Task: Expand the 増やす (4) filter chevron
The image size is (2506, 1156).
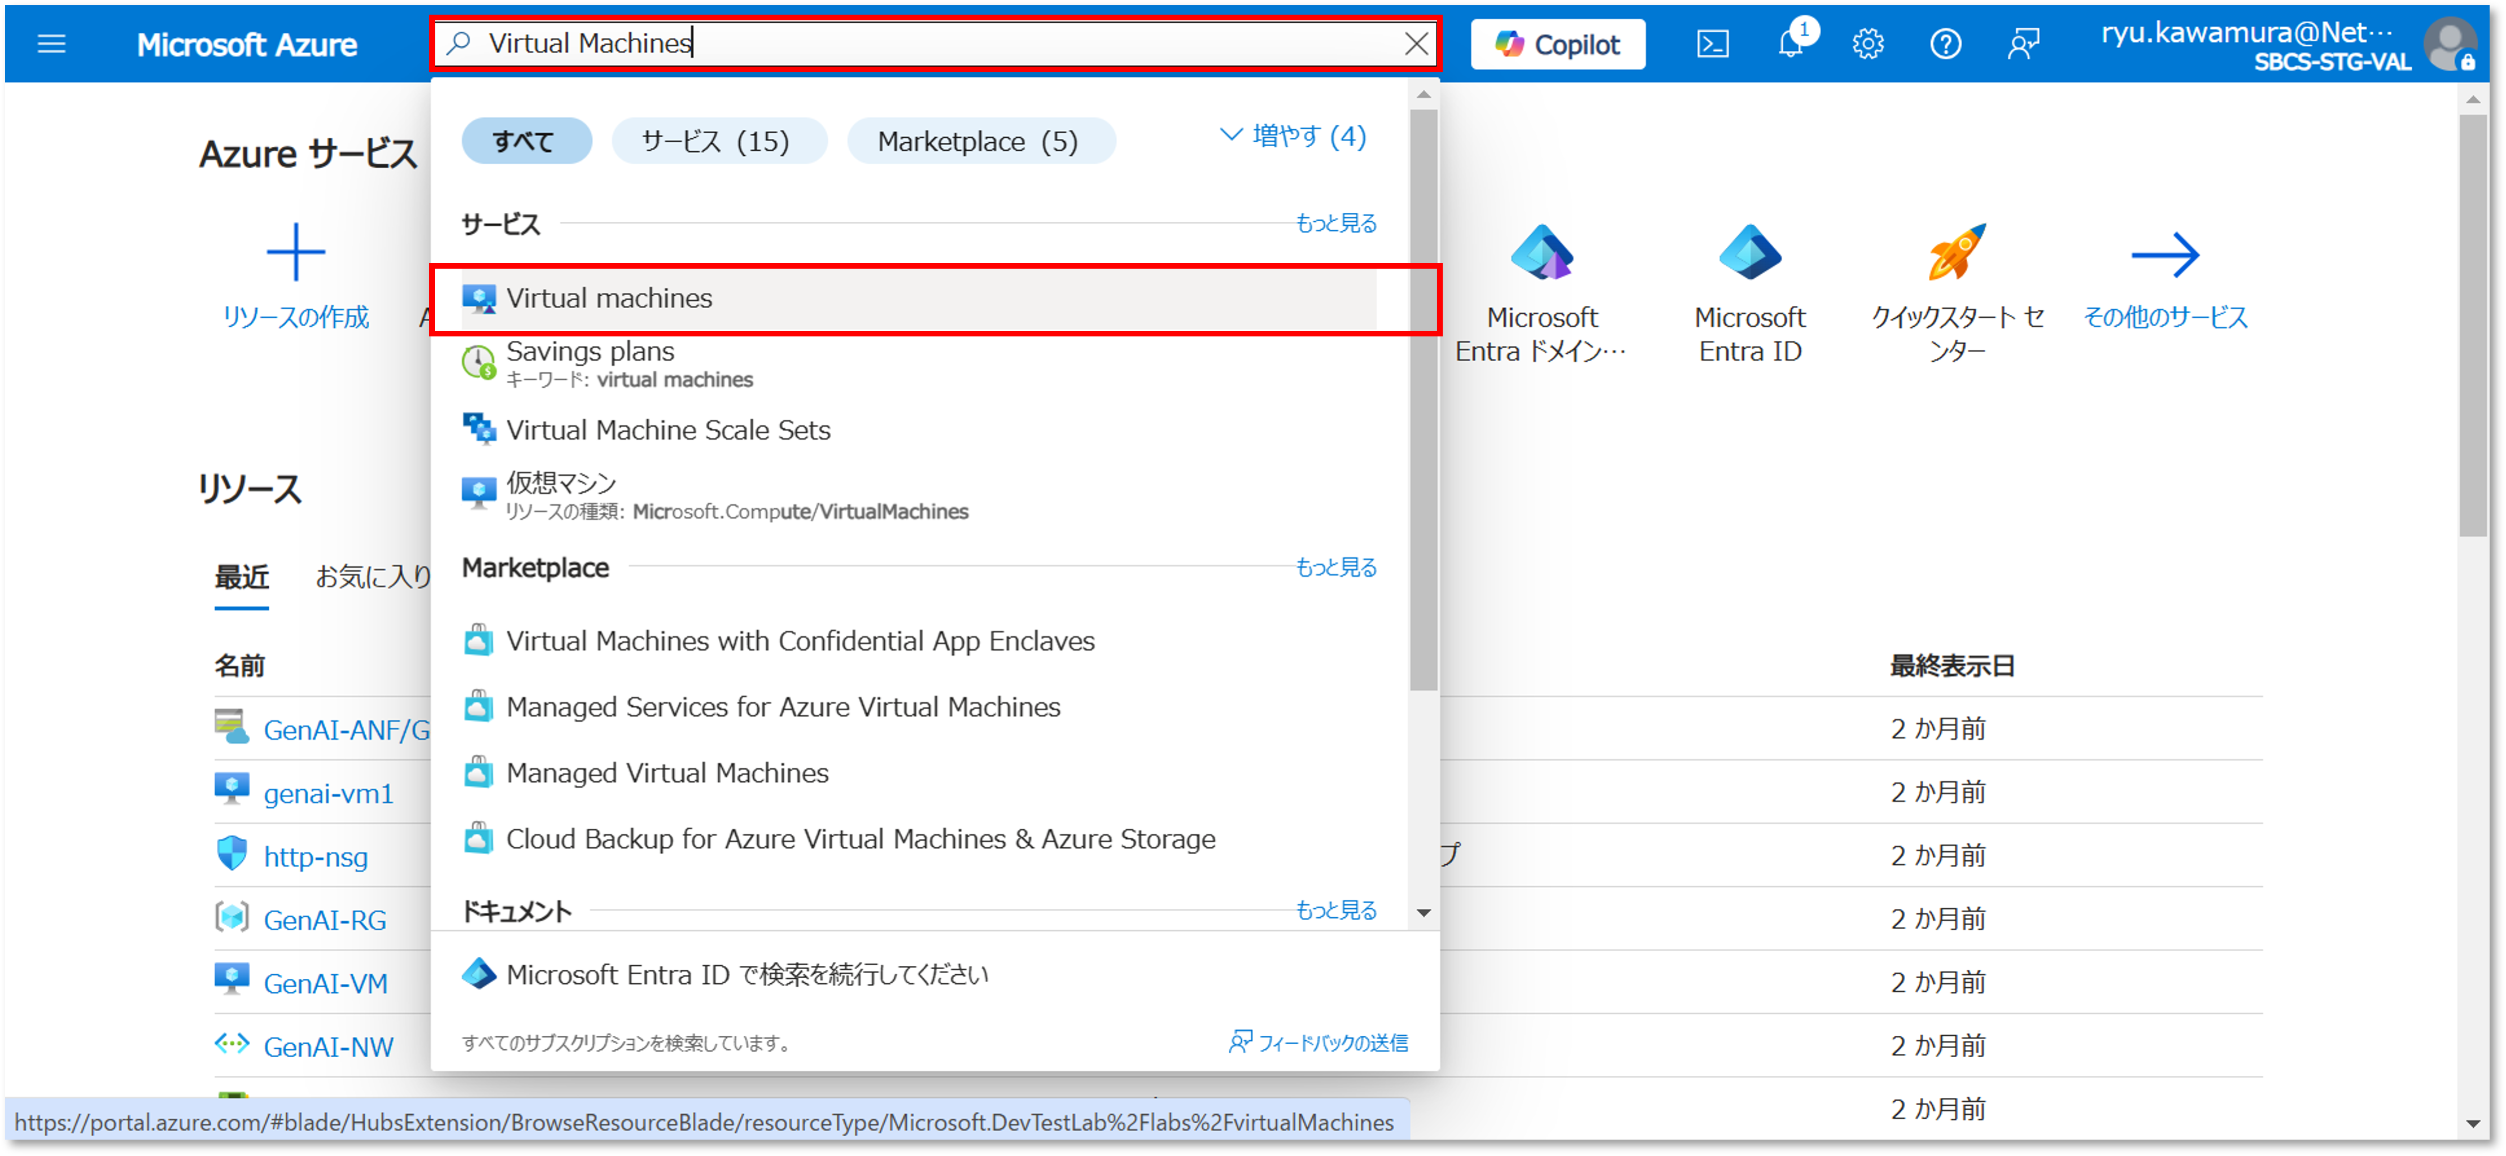Action: tap(1293, 136)
